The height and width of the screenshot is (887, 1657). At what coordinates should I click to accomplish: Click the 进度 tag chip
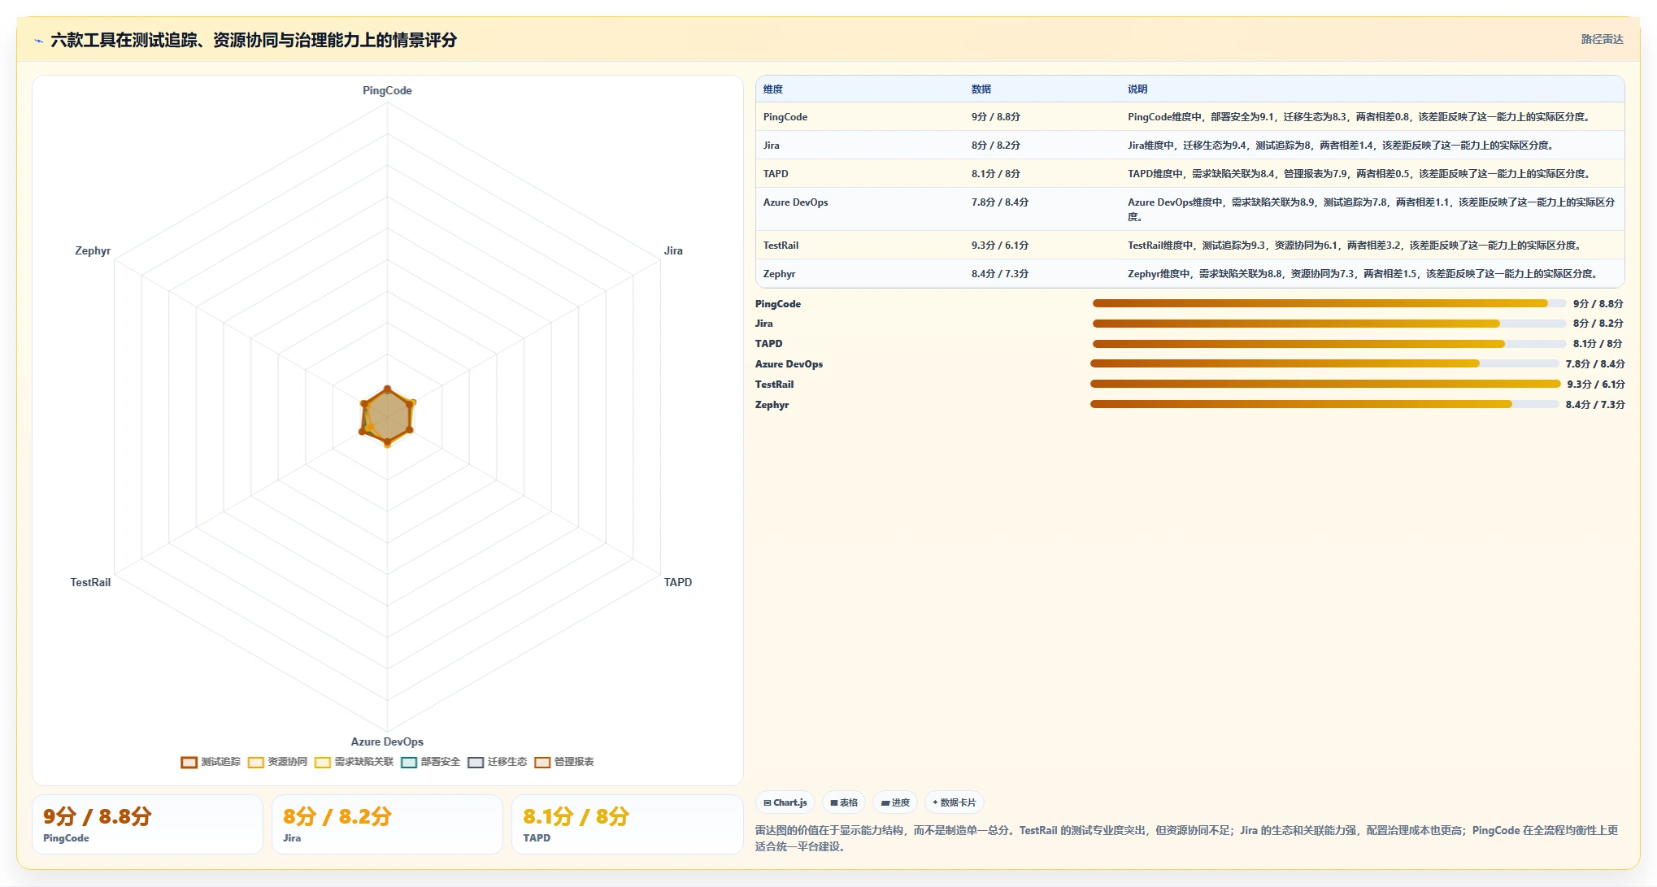click(895, 802)
